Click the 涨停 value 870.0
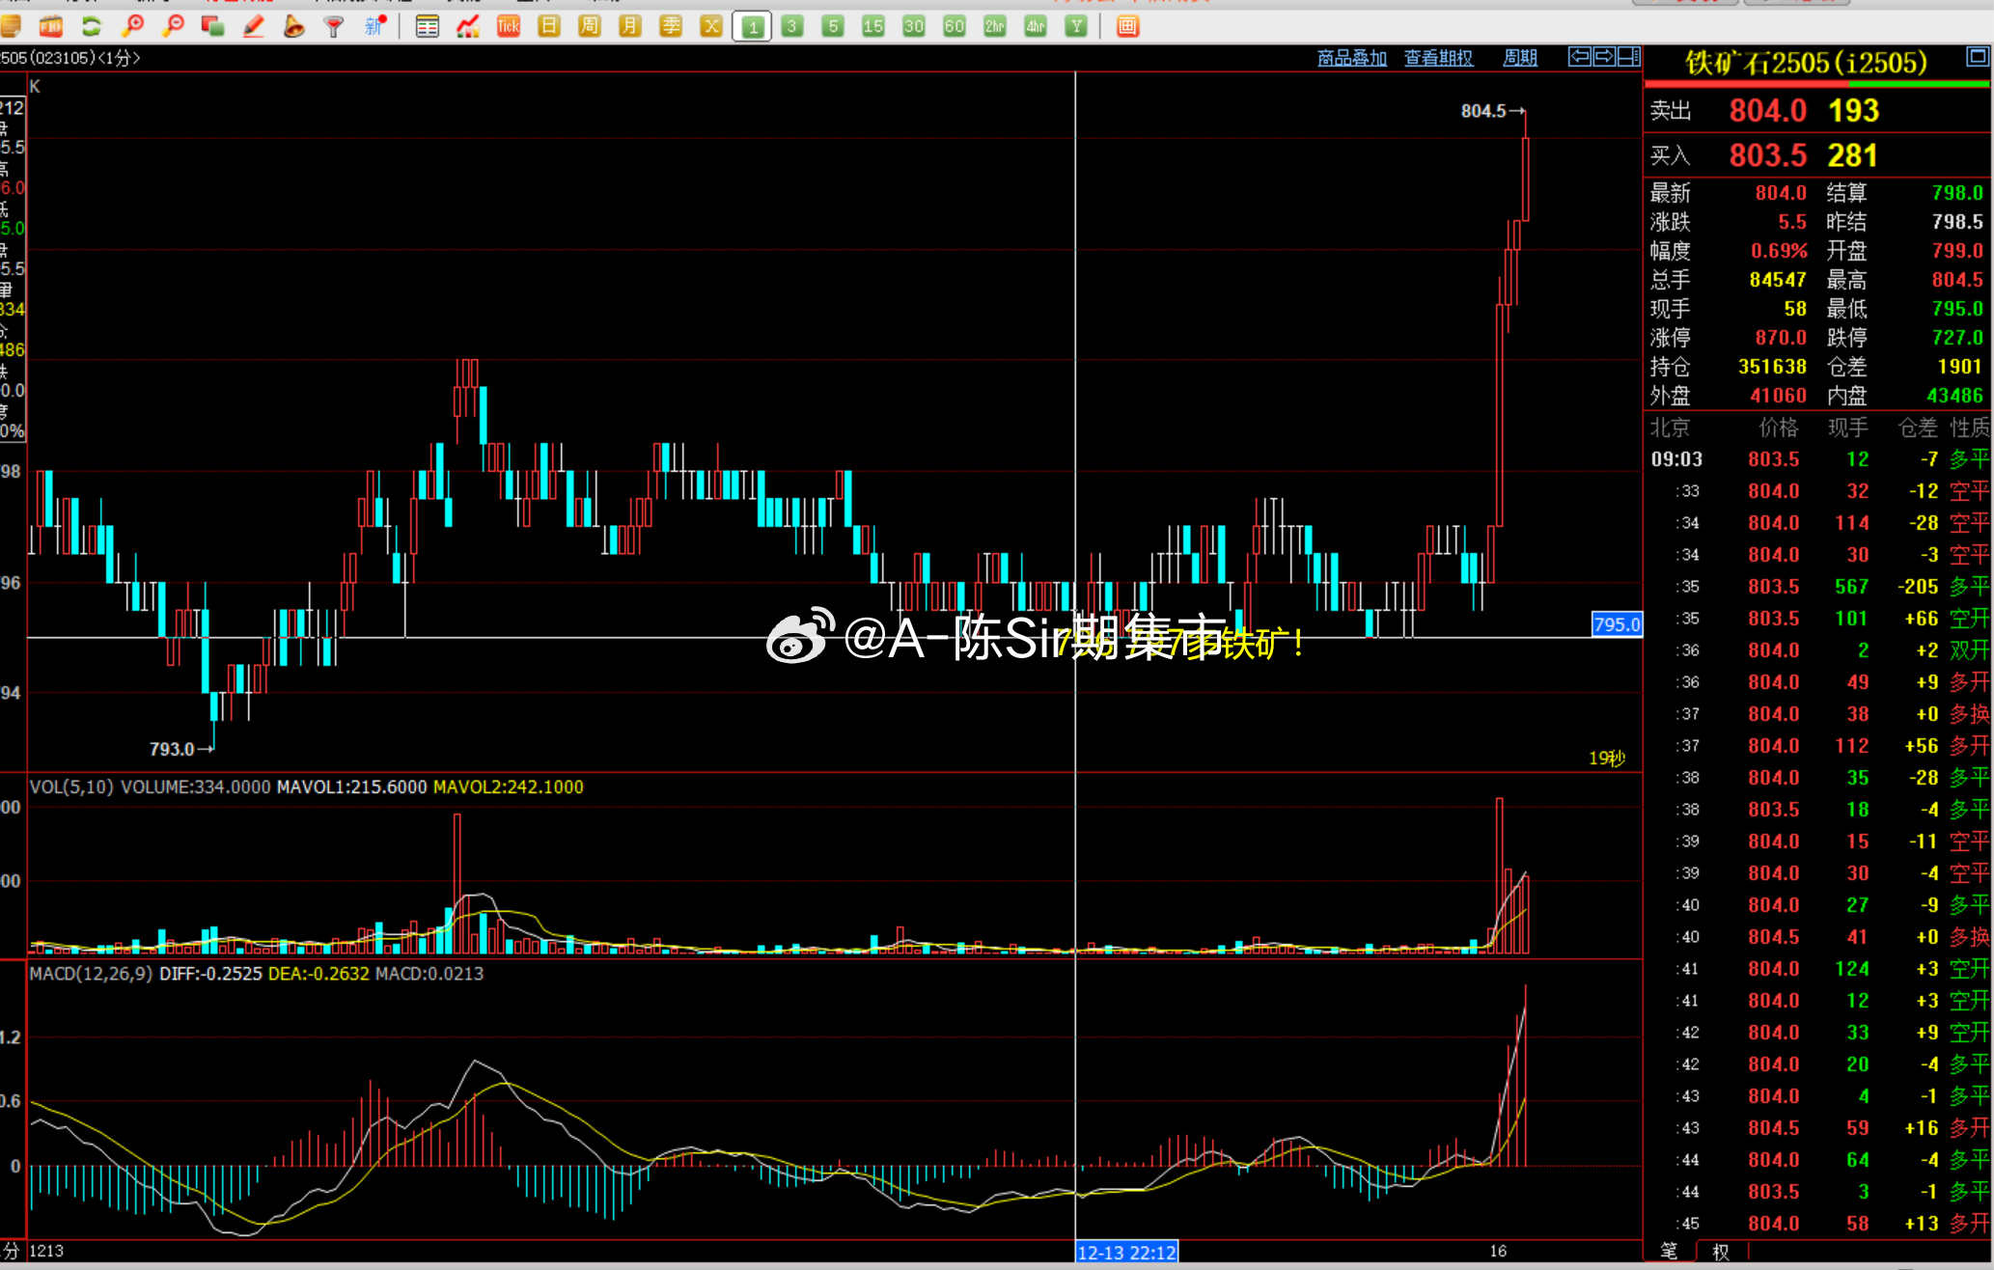The width and height of the screenshot is (1994, 1270). click(1781, 338)
